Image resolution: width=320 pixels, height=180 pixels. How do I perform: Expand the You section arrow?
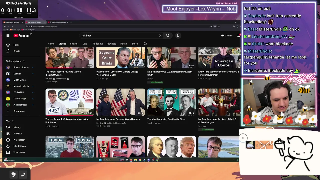[12, 121]
